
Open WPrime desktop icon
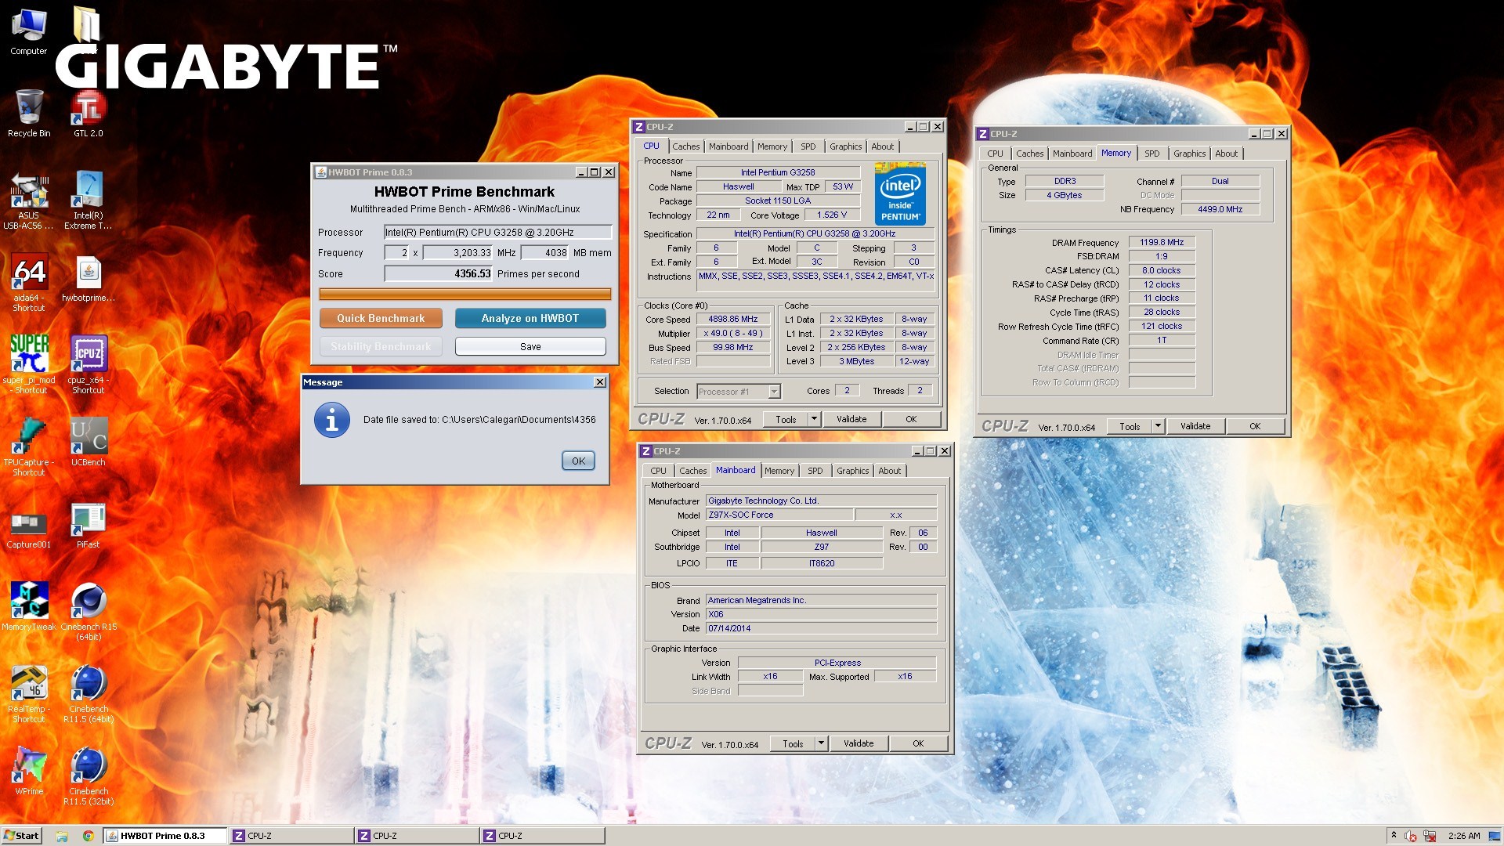coord(29,772)
